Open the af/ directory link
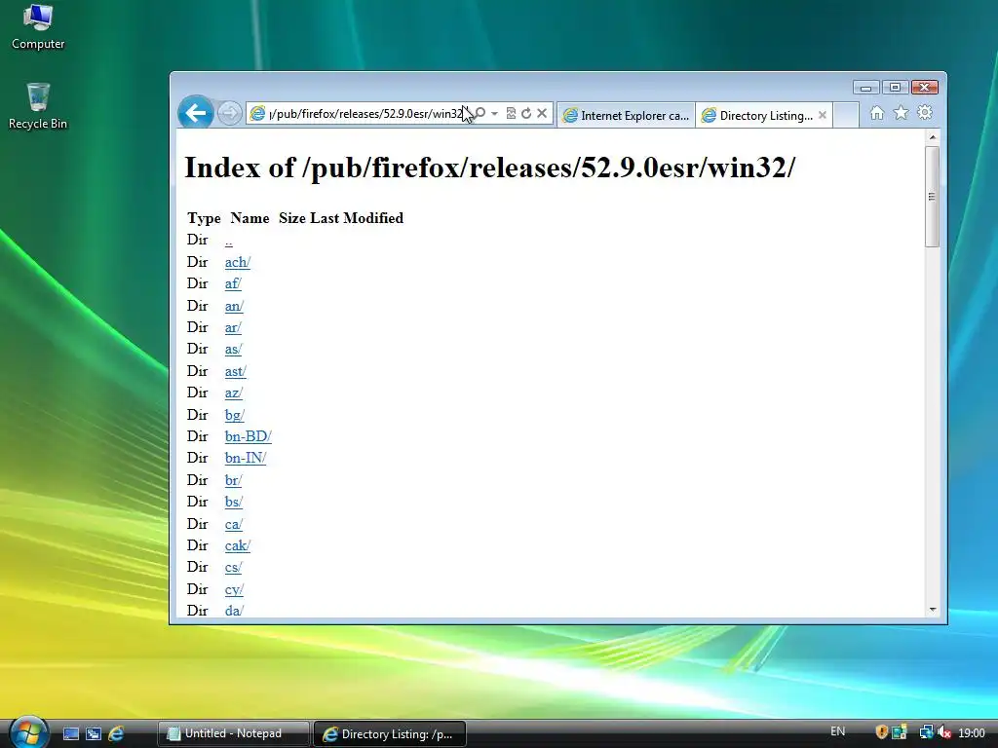The image size is (998, 748). coord(233,283)
